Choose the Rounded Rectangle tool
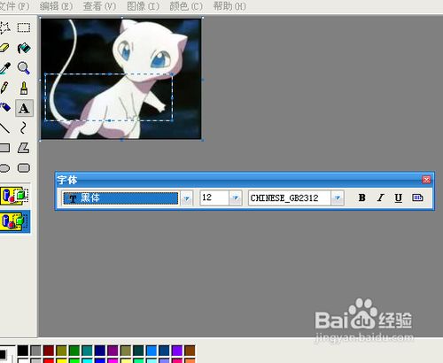Image resolution: width=443 pixels, height=363 pixels. tap(24, 168)
